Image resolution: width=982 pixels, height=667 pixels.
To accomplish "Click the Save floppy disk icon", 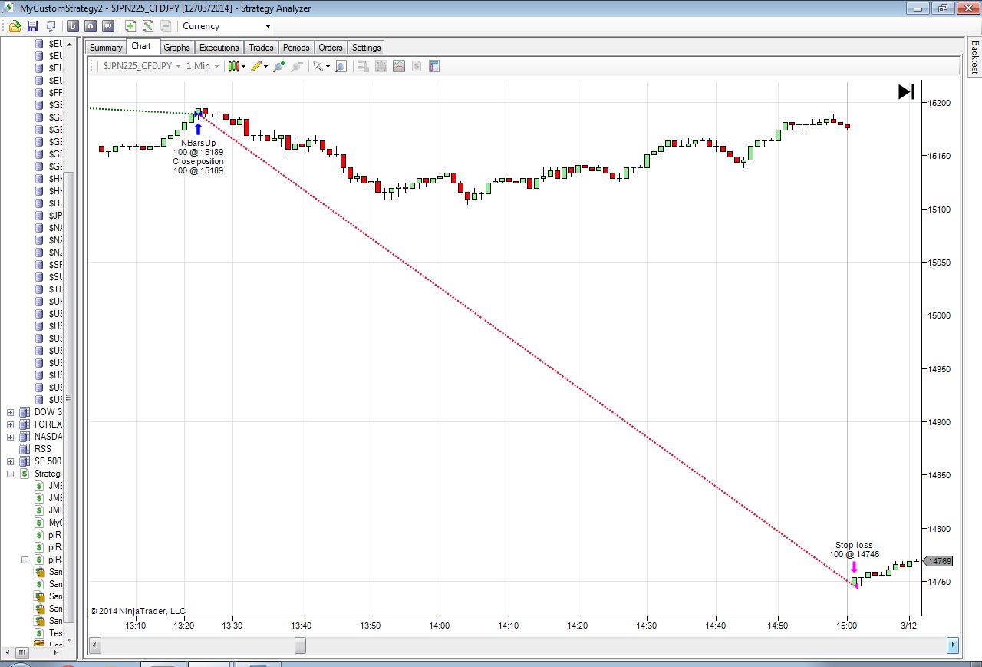I will pos(32,26).
